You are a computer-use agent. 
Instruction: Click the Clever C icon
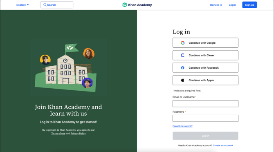click(x=182, y=55)
